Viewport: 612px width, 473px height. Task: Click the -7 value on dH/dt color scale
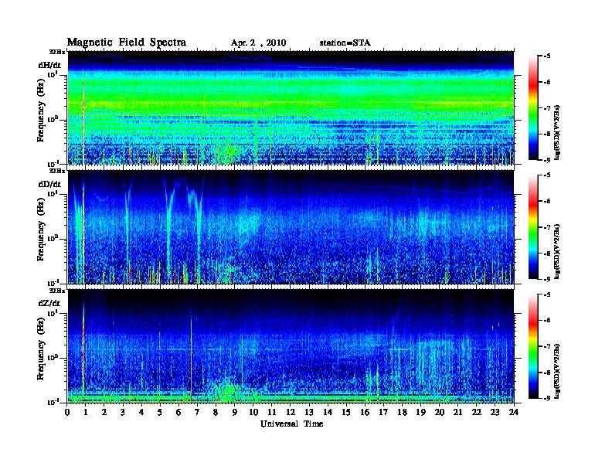point(546,108)
